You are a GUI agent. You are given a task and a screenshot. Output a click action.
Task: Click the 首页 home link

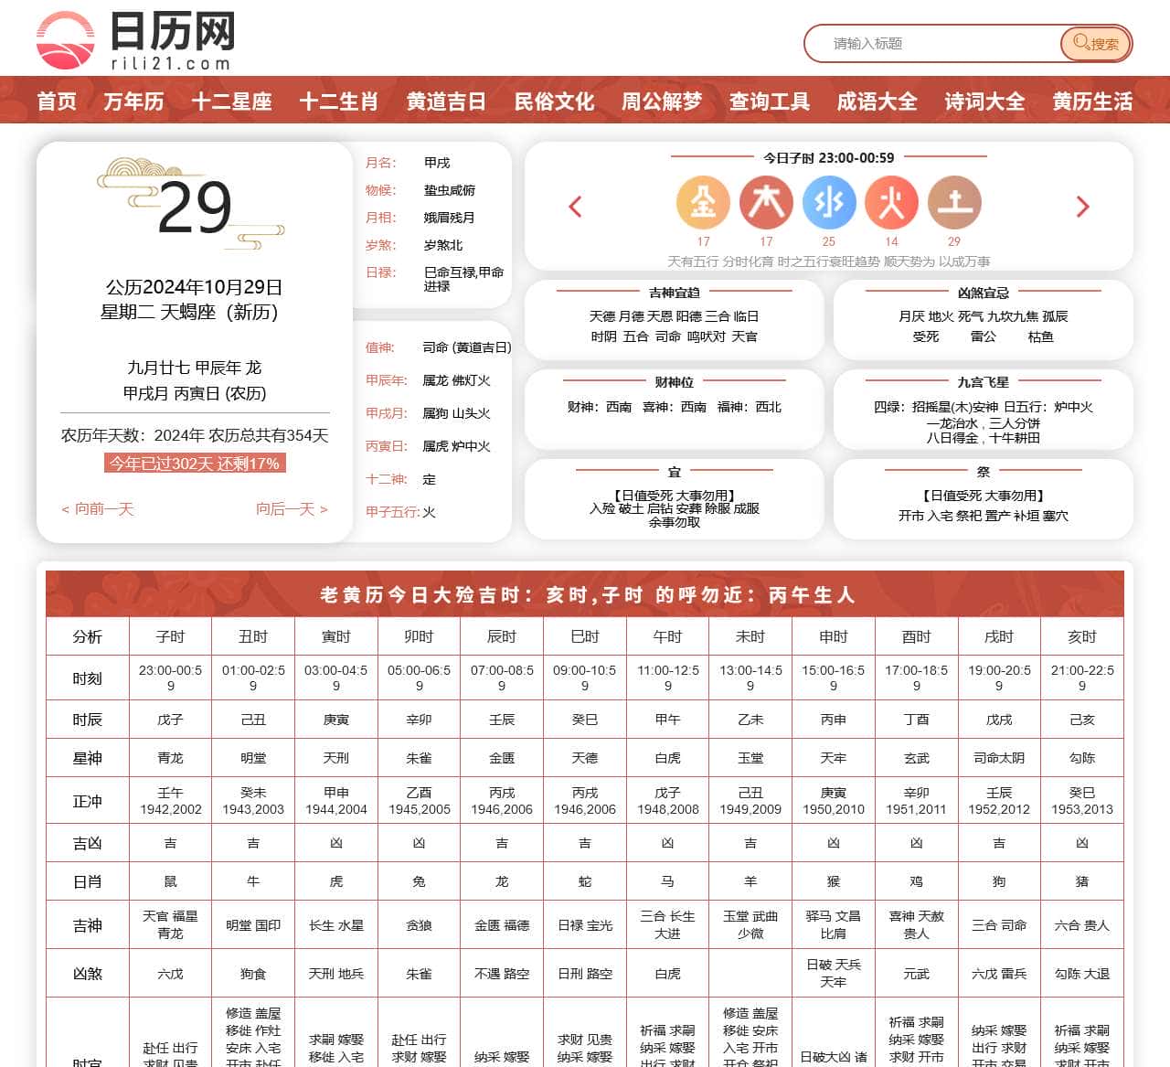click(57, 101)
